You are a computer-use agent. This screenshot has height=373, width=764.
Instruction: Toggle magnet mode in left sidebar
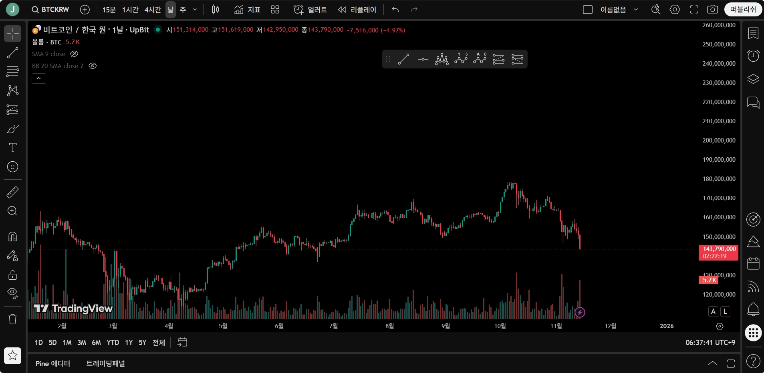click(13, 237)
